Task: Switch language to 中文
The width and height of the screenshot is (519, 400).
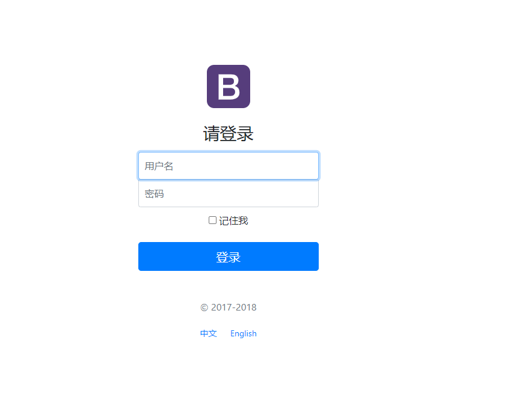Action: point(209,333)
